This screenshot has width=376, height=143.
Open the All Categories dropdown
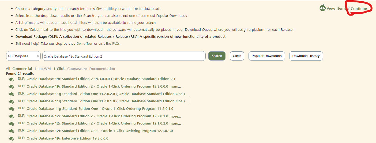23,56
